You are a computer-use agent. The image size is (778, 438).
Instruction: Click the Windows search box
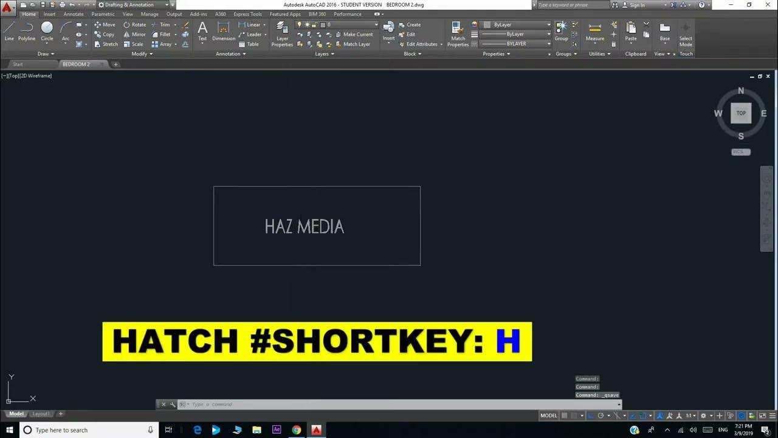pyautogui.click(x=88, y=430)
